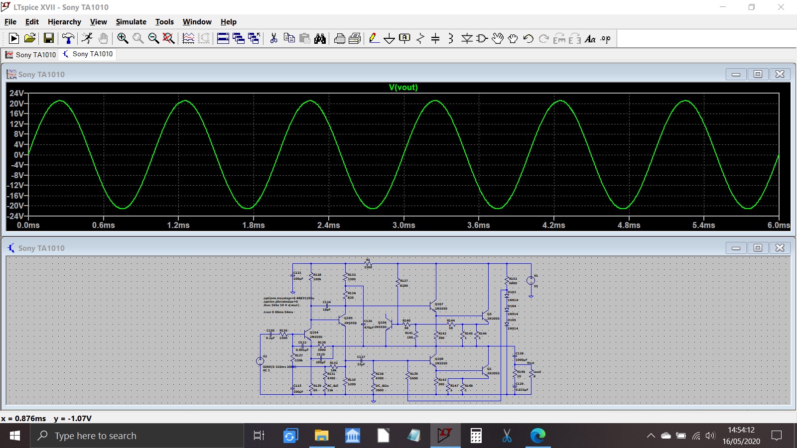This screenshot has height=448, width=797.
Task: Click the Print icon
Action: [339, 38]
